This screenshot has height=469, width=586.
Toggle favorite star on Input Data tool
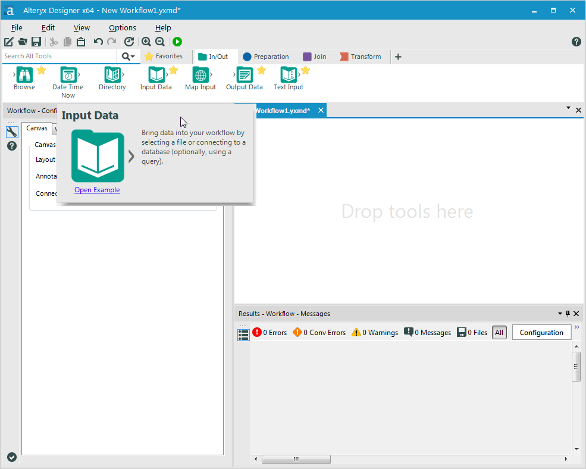pos(173,70)
